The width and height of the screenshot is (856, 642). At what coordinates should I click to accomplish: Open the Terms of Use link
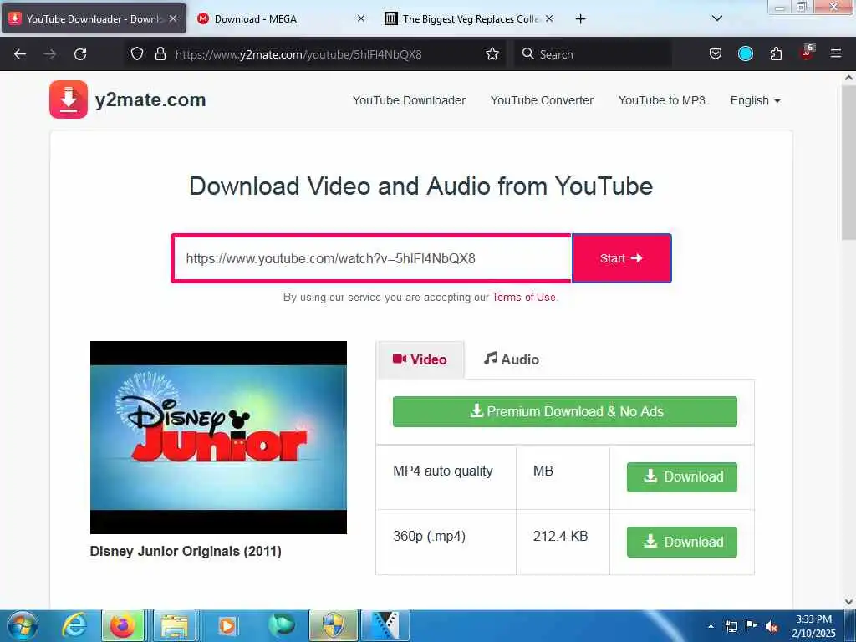tap(523, 297)
